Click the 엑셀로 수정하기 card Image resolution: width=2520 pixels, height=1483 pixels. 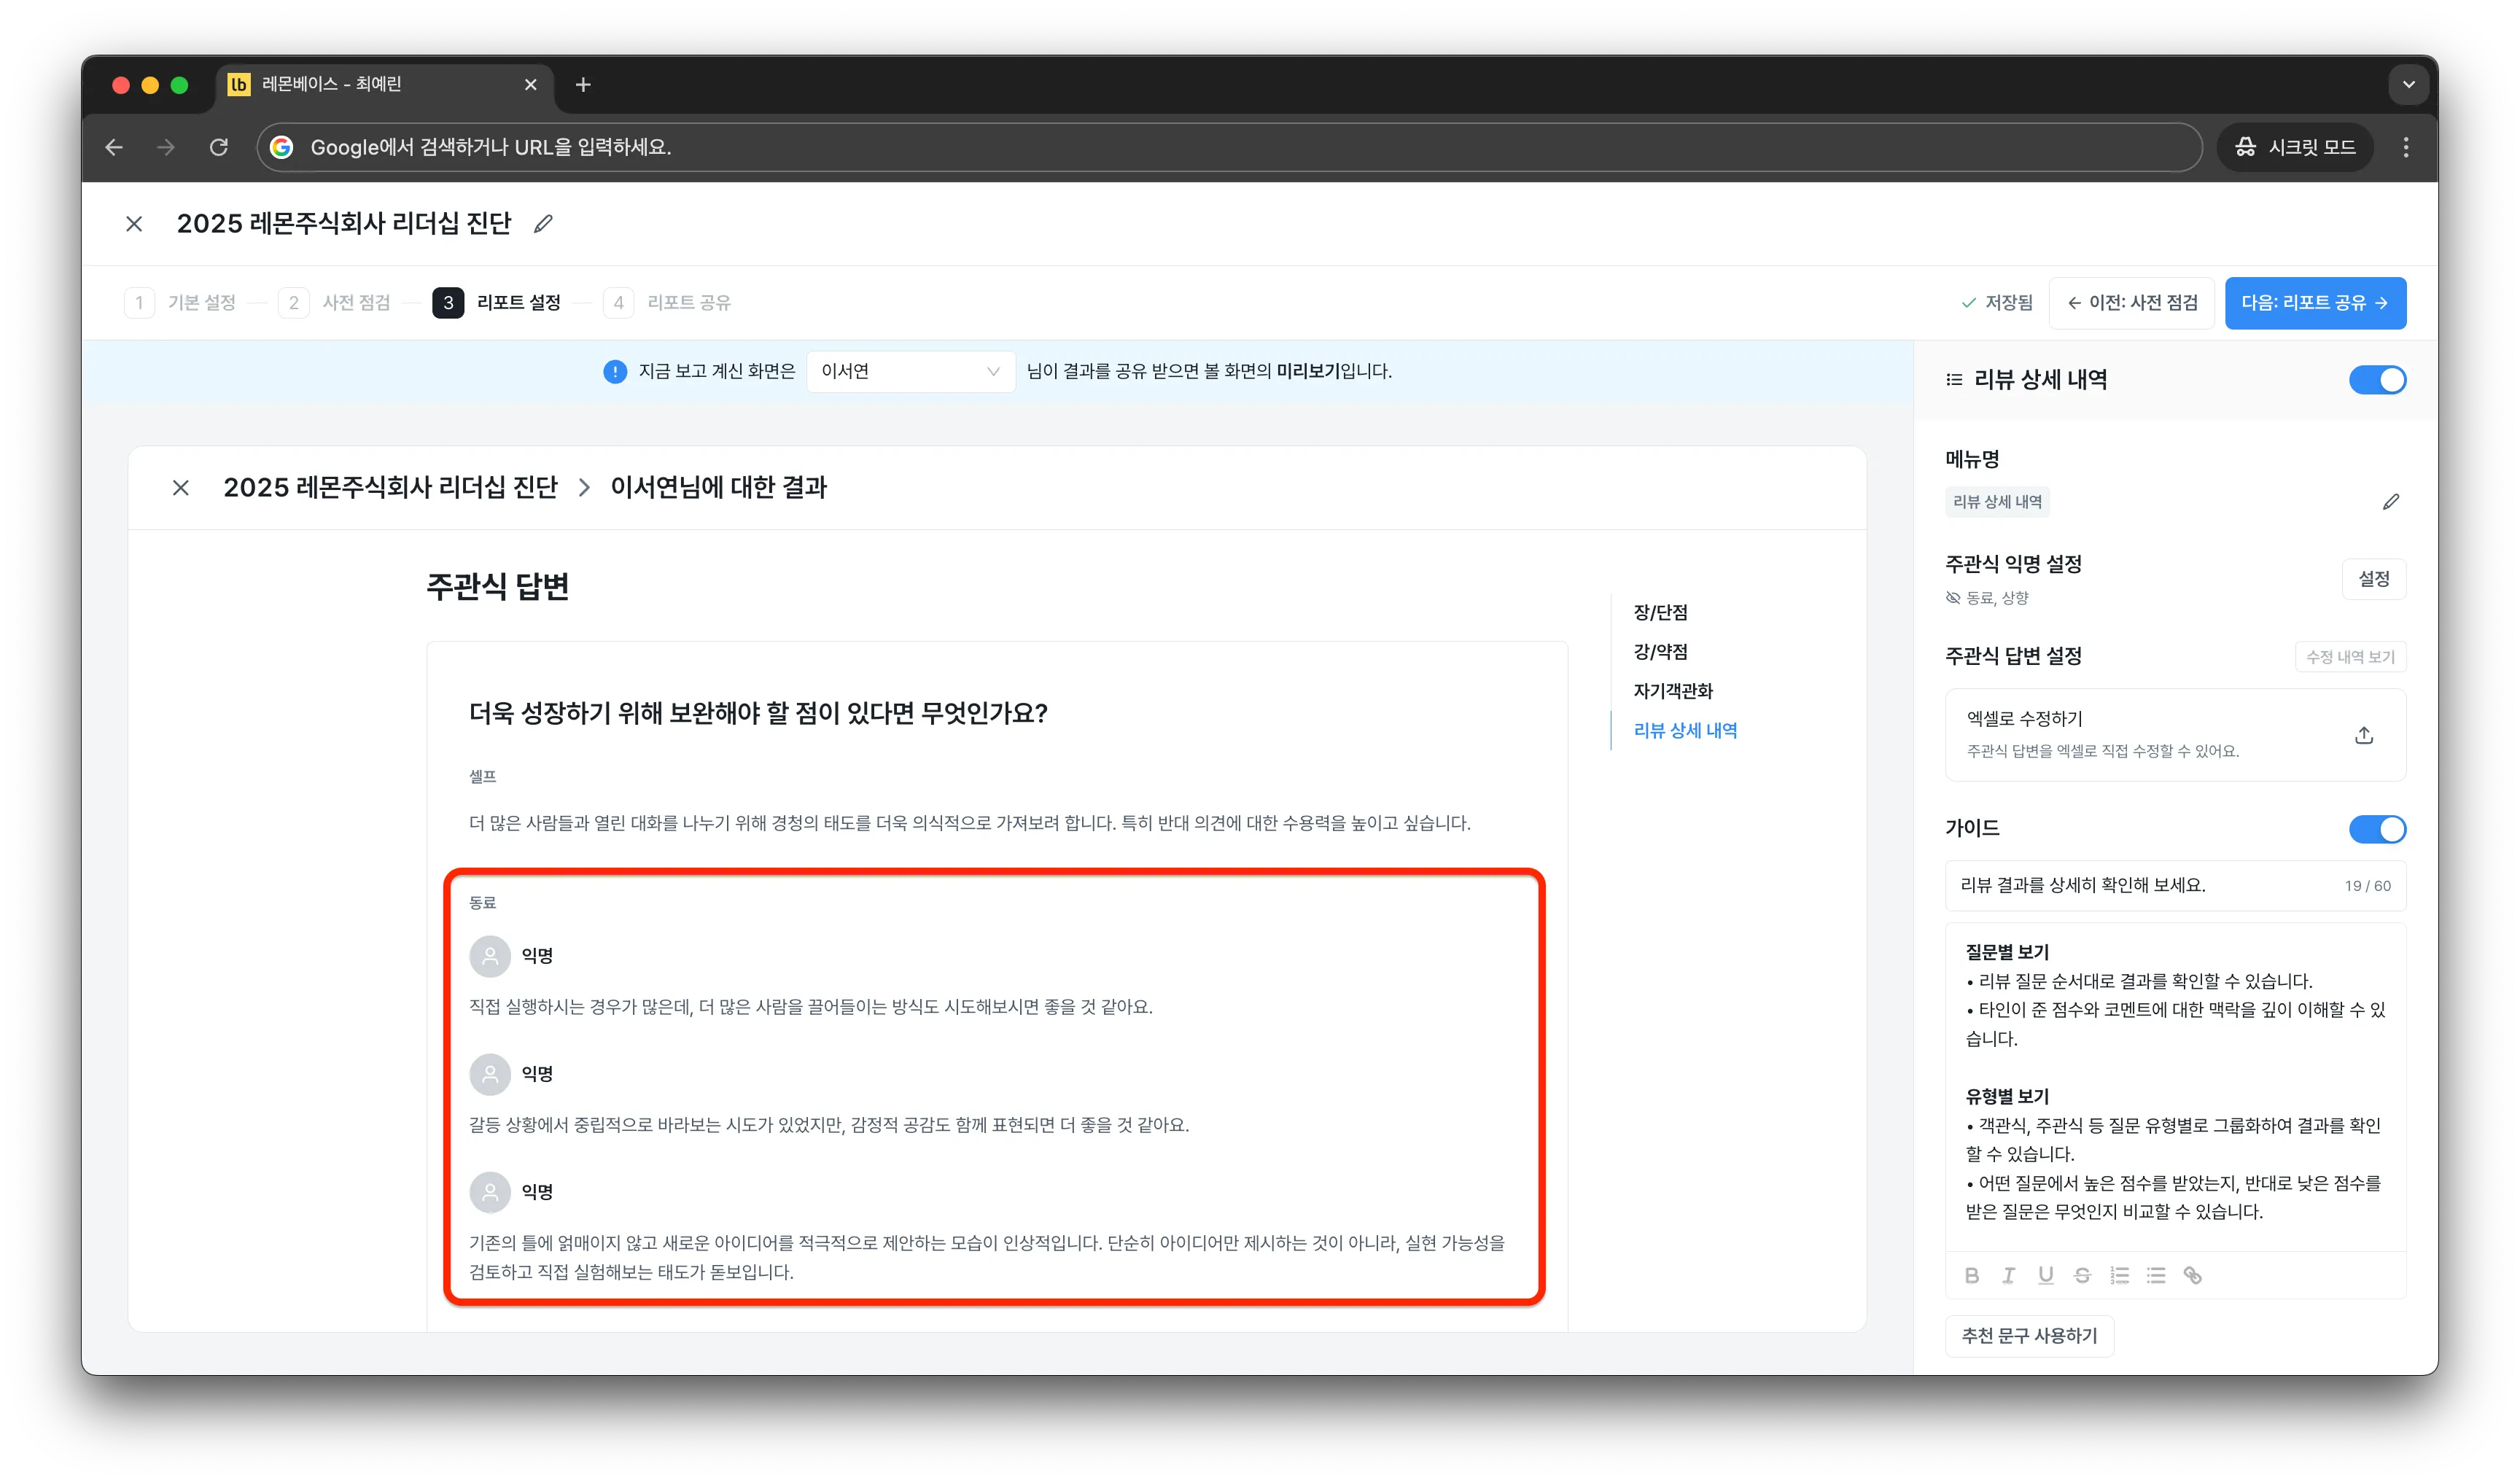2175,735
